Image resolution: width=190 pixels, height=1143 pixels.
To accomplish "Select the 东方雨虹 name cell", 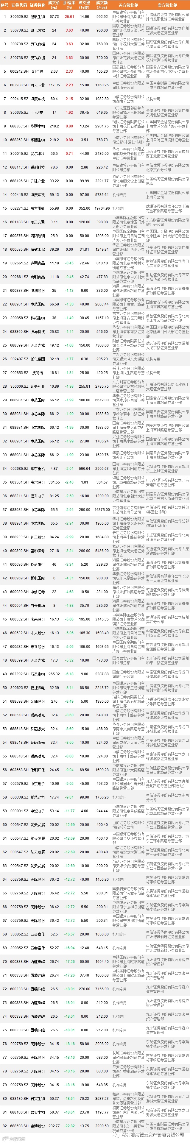I will coord(37,208).
